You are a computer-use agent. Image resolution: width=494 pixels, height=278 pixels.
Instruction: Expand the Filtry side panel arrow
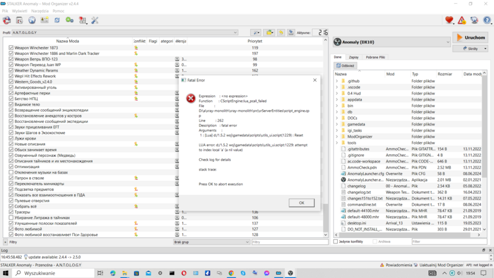(x=6, y=242)
